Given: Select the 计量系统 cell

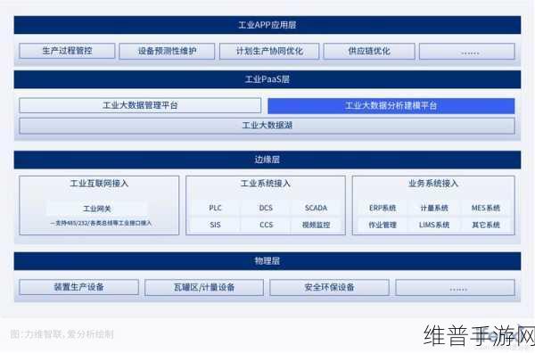Looking at the screenshot, I should 434,208.
